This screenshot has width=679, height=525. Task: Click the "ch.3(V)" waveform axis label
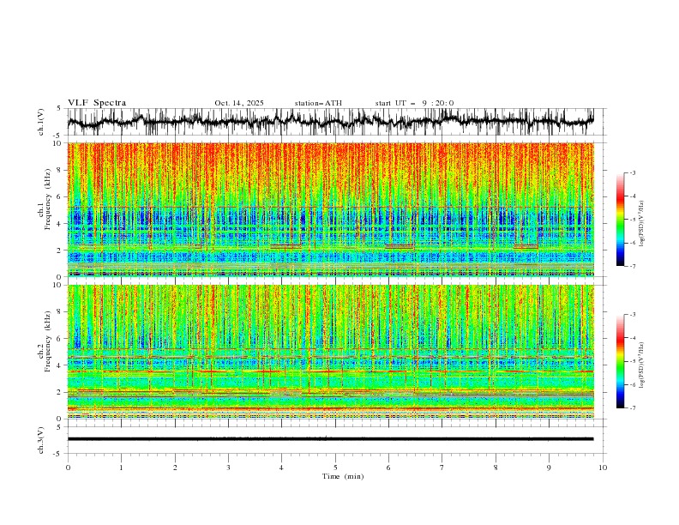(41, 440)
